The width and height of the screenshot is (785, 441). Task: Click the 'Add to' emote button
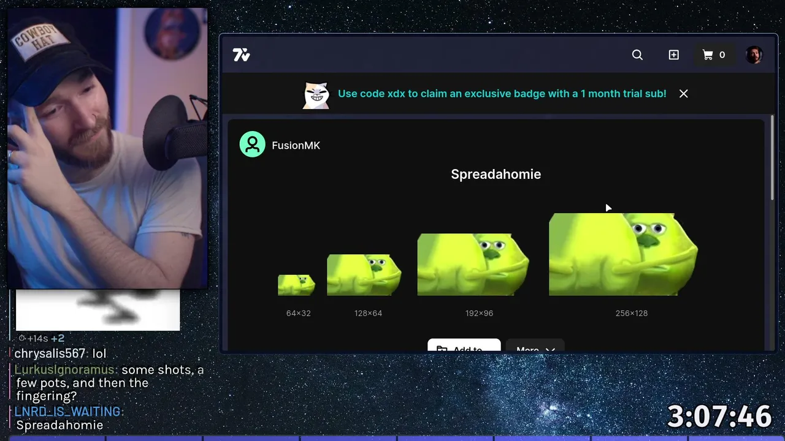pos(464,345)
